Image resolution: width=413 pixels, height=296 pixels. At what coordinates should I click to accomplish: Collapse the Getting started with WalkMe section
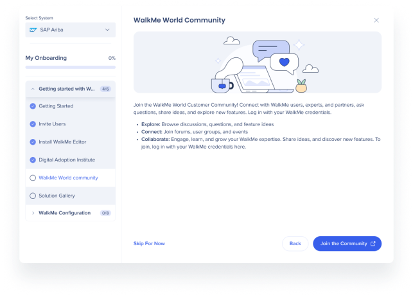70,89
